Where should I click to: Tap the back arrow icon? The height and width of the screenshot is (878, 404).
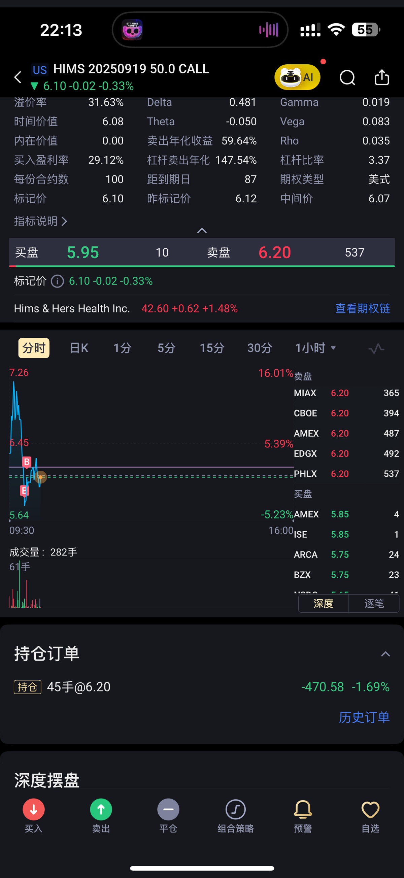(x=18, y=77)
